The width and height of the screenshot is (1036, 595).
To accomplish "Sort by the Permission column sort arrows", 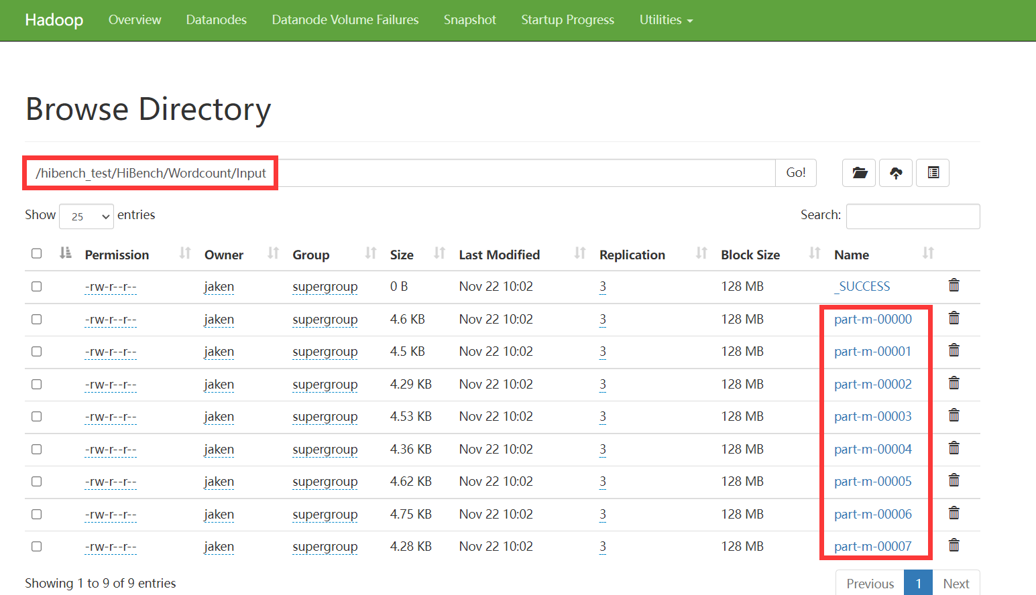I will pos(185,253).
